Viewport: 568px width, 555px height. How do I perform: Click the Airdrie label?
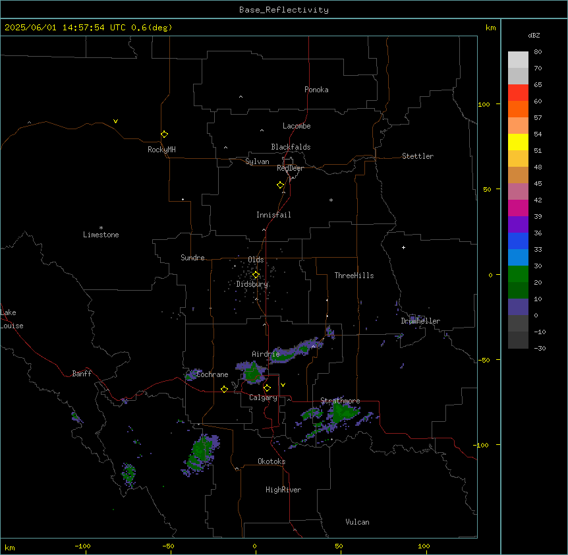266,354
